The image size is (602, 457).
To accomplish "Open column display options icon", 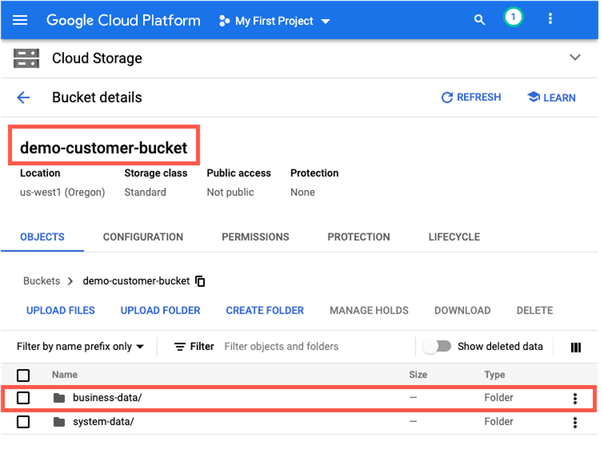I will coord(577,346).
